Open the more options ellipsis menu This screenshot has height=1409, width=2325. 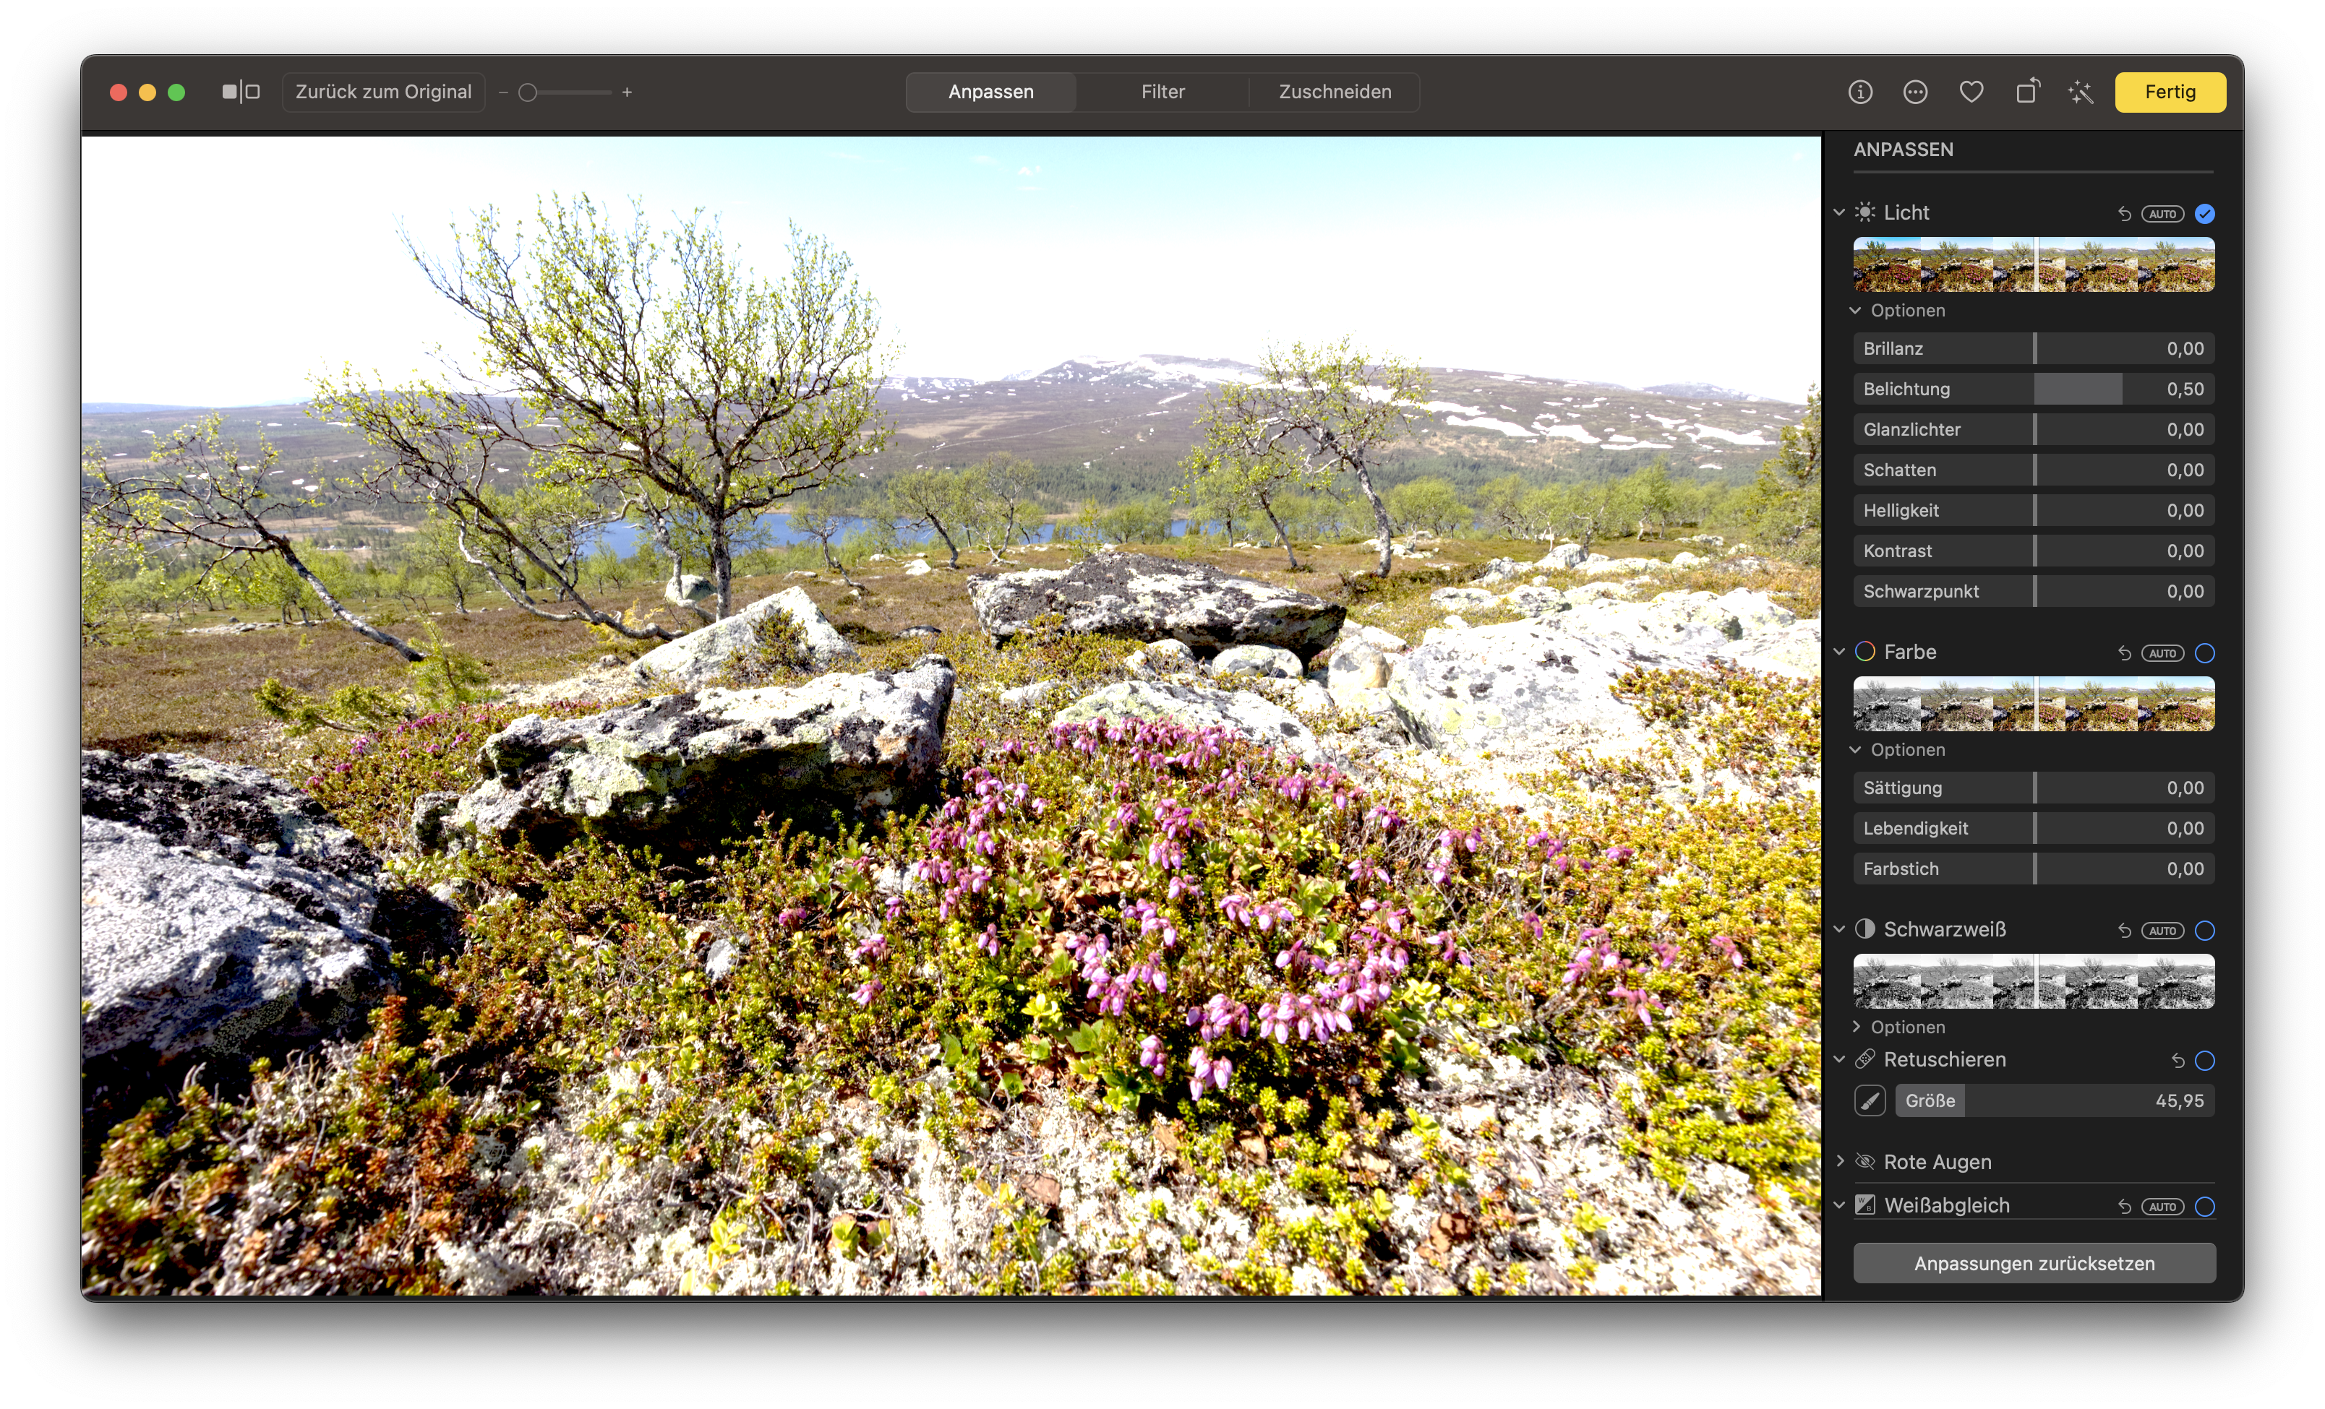[x=1914, y=92]
